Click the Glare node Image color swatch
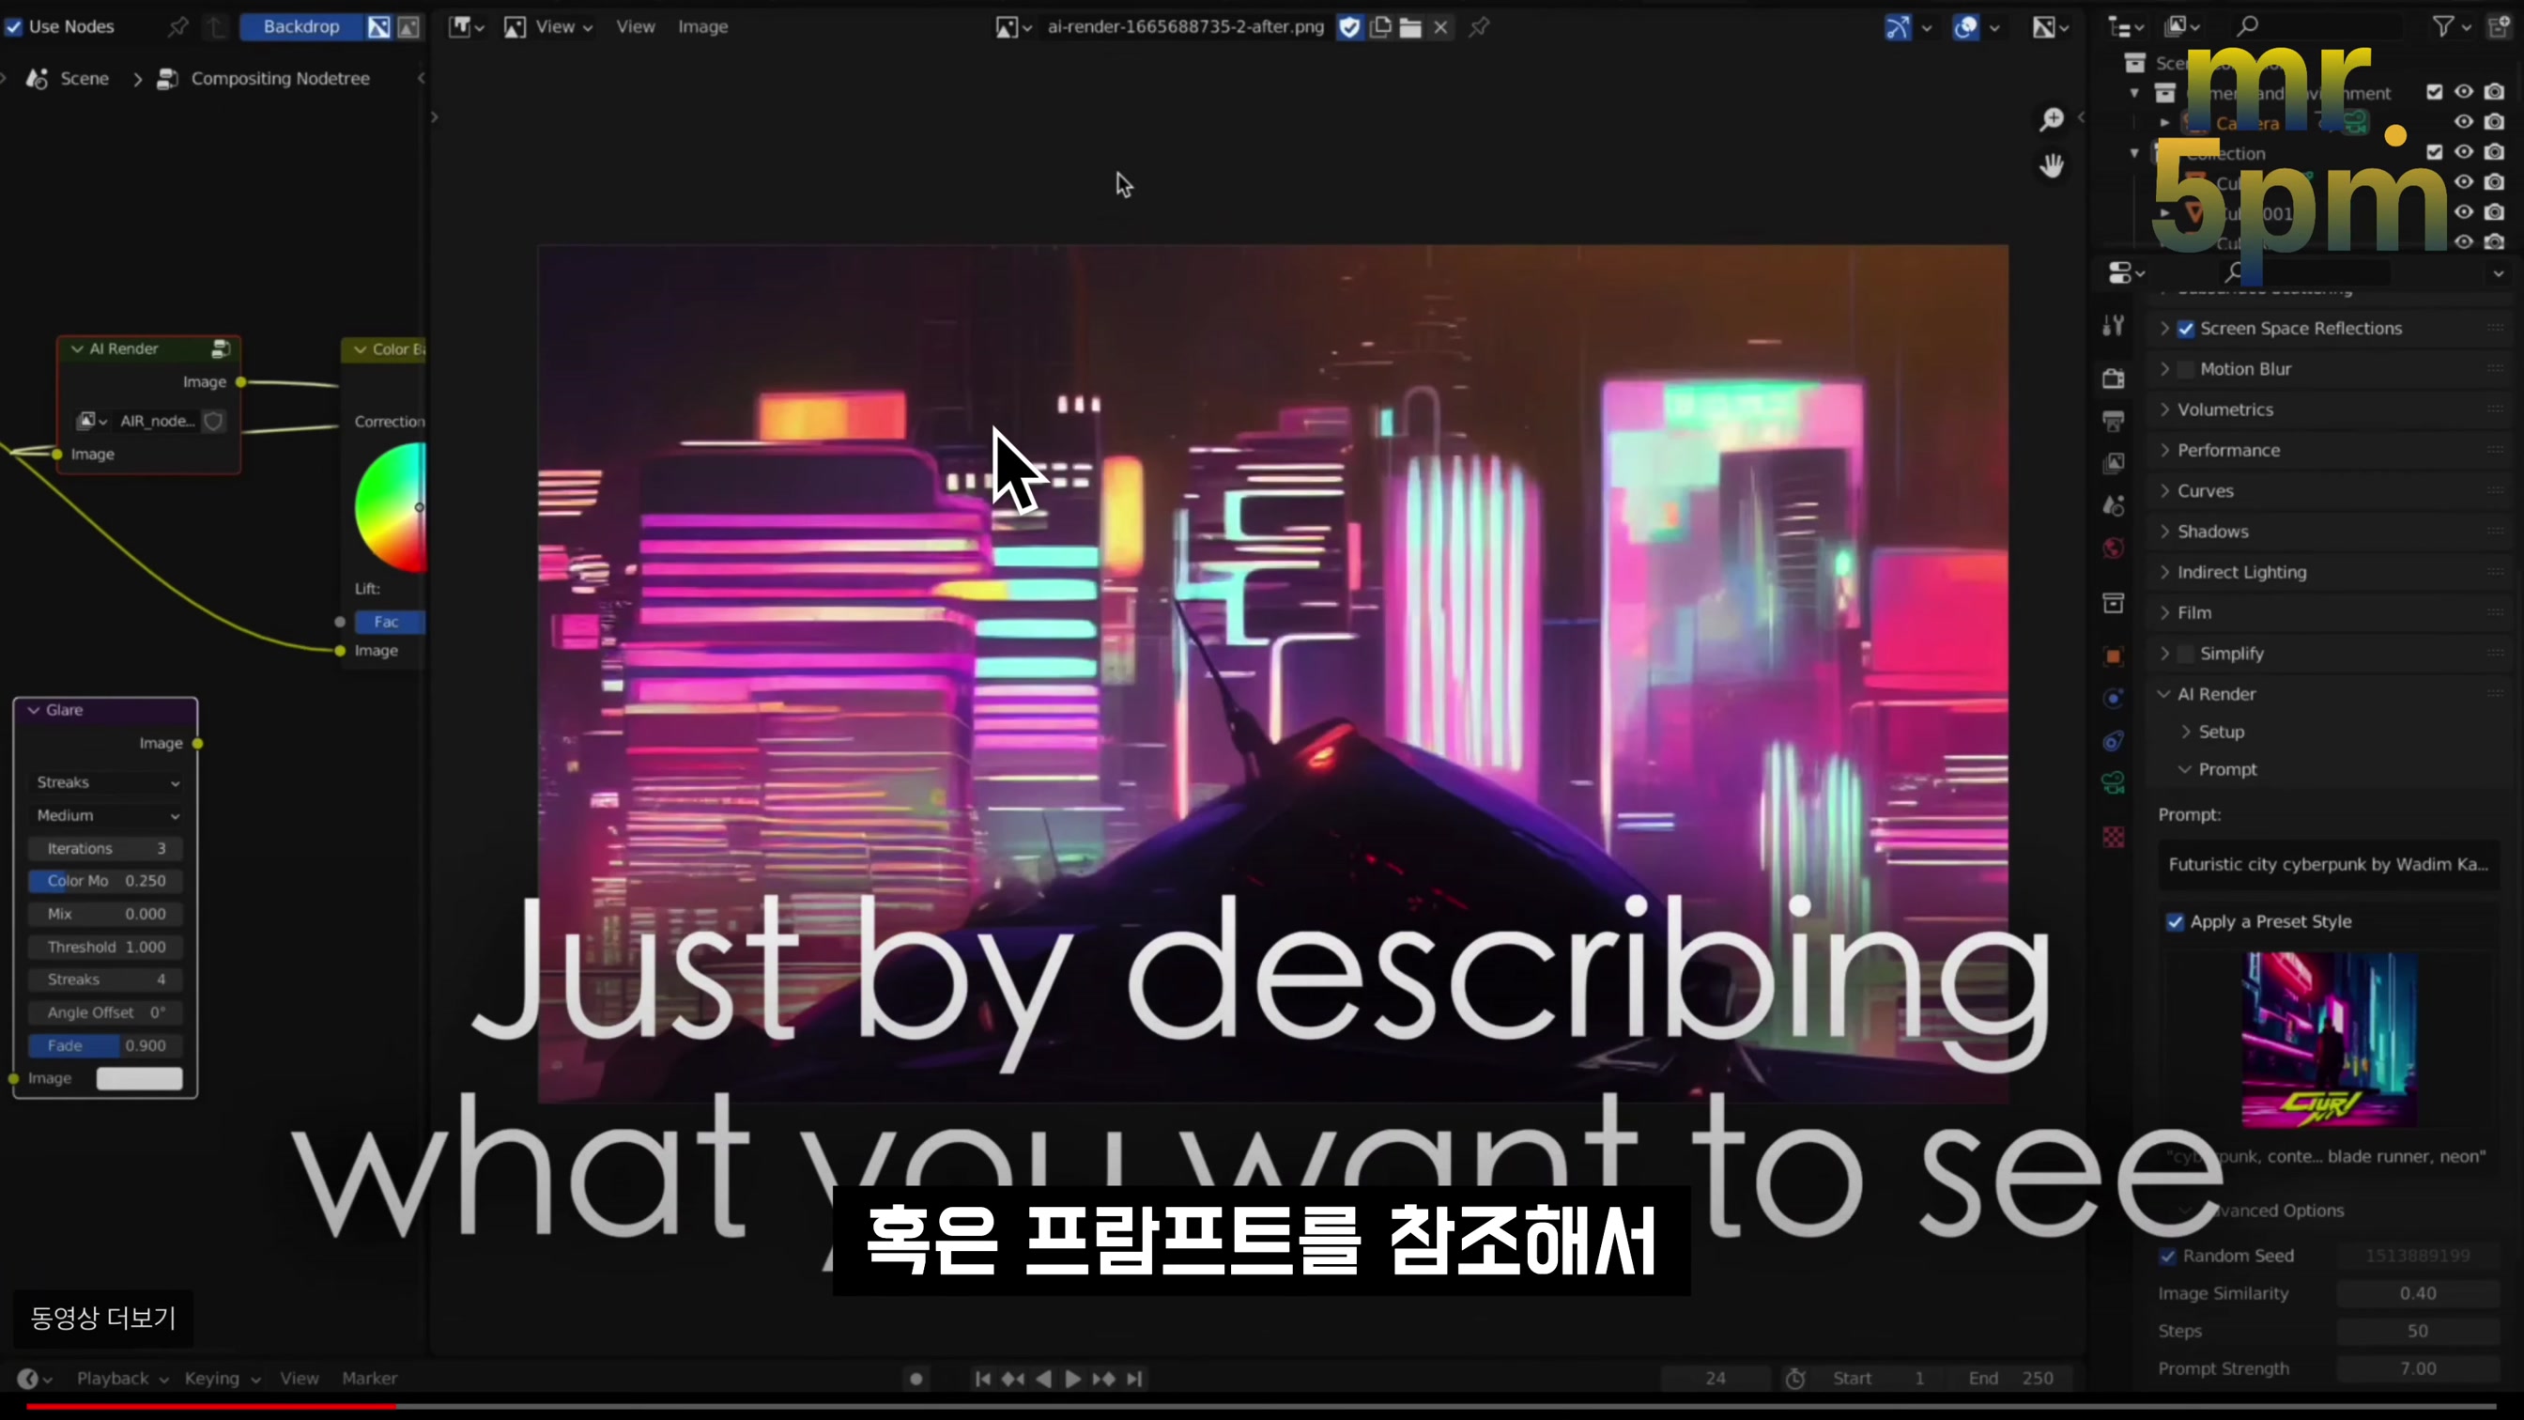Viewport: 2524px width, 1420px height. (x=139, y=1078)
